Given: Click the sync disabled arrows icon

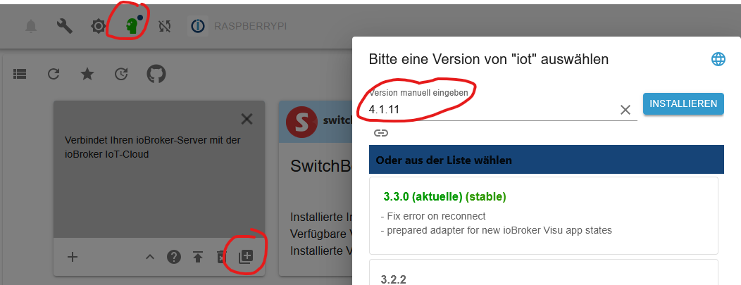Looking at the screenshot, I should 165,26.
